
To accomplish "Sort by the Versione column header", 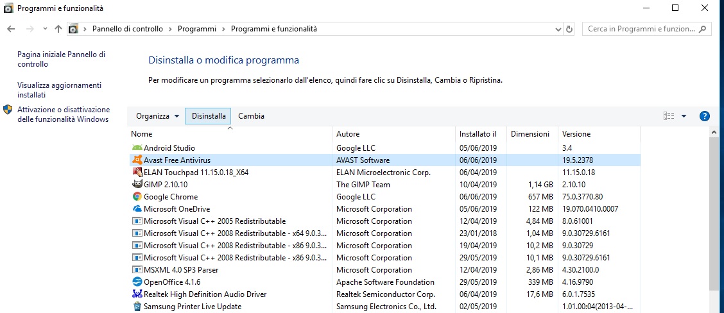I will [x=599, y=134].
